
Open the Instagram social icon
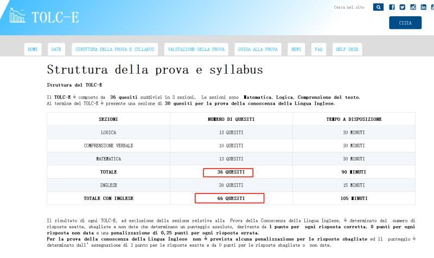click(413, 7)
